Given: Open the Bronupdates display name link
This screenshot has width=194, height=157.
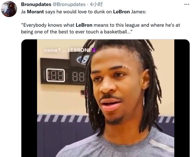Looking at the screenshot, I should point(36,4).
